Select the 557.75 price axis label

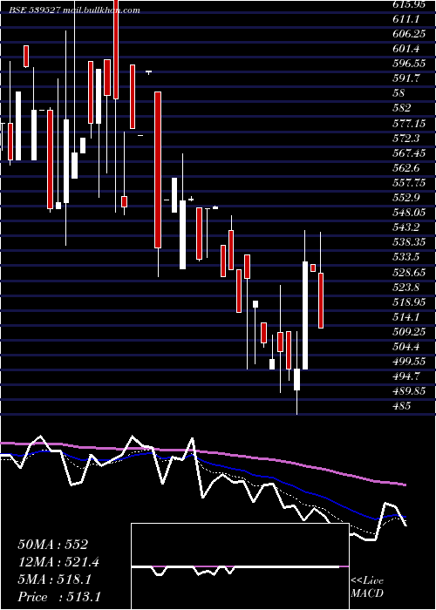[409, 183]
